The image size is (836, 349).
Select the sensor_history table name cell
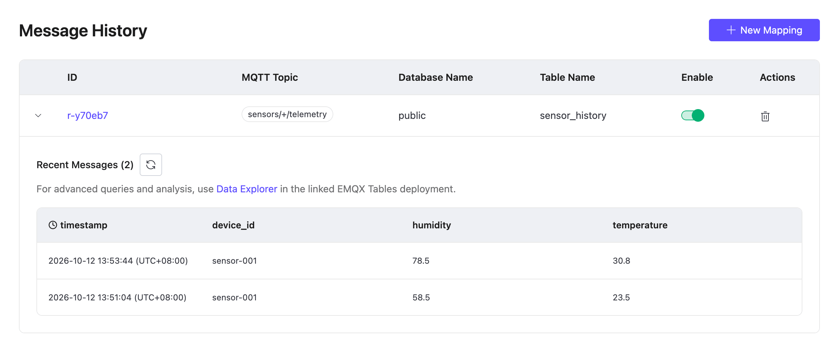(x=573, y=115)
